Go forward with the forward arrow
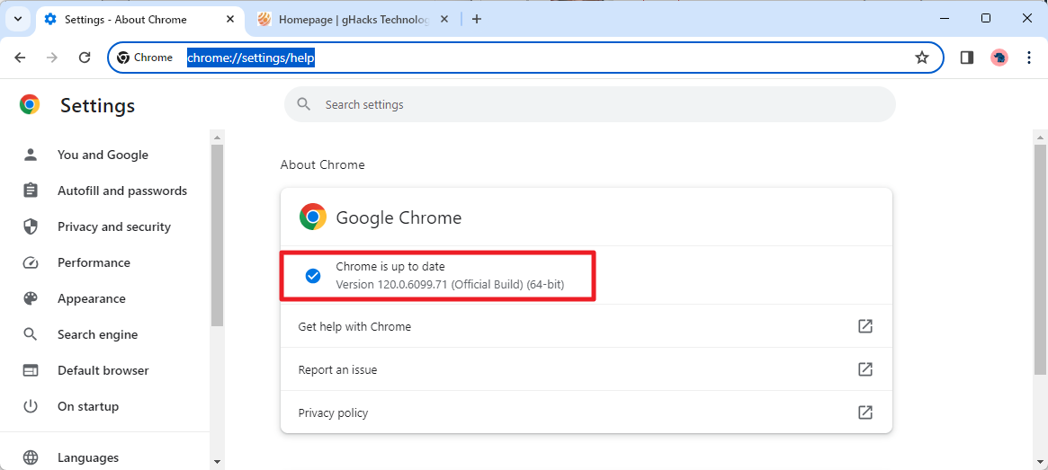This screenshot has width=1048, height=470. pyautogui.click(x=52, y=58)
